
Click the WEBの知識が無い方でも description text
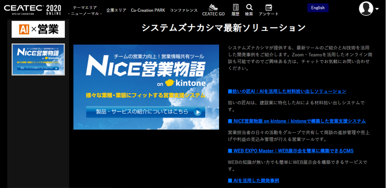click(x=297, y=166)
